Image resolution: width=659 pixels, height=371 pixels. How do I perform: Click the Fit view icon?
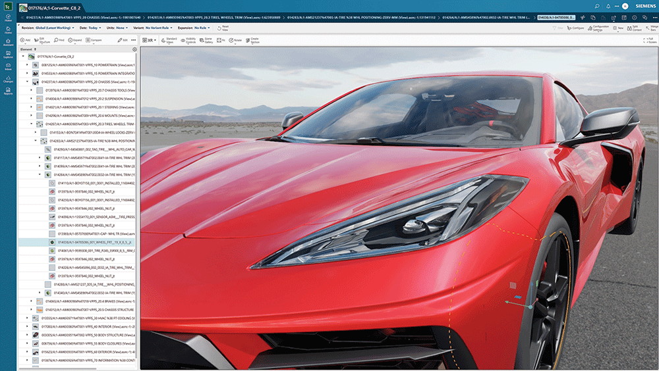(221, 40)
